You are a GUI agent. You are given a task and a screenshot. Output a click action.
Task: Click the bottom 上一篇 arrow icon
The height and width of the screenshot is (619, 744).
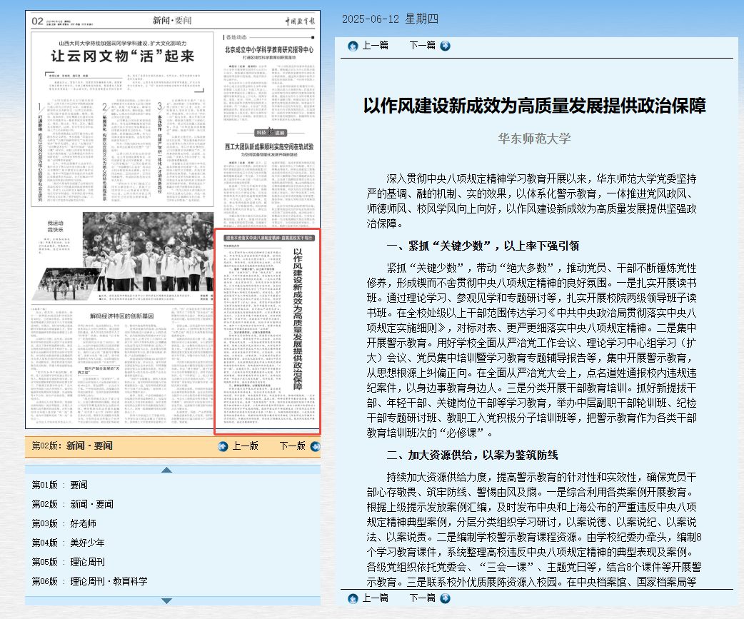pos(353,598)
